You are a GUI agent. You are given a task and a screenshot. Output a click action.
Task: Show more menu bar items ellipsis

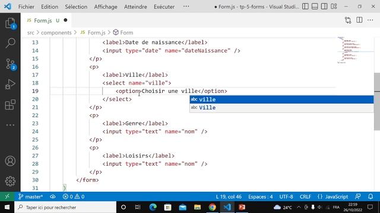click(x=186, y=7)
